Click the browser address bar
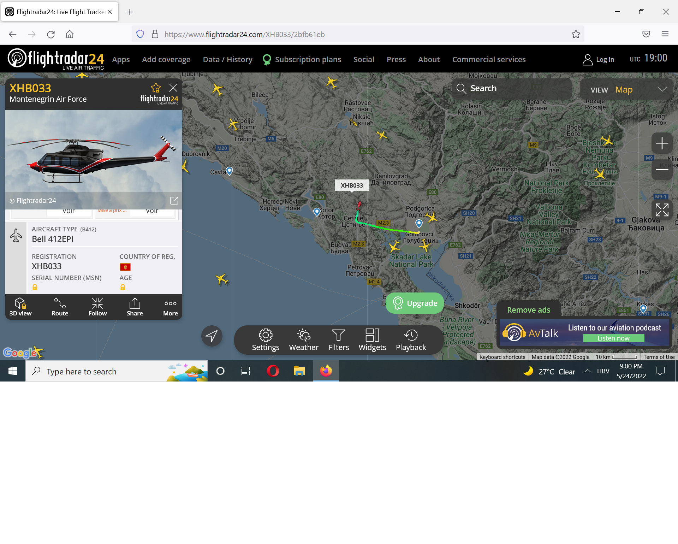Viewport: 678px width, 544px height. (358, 34)
